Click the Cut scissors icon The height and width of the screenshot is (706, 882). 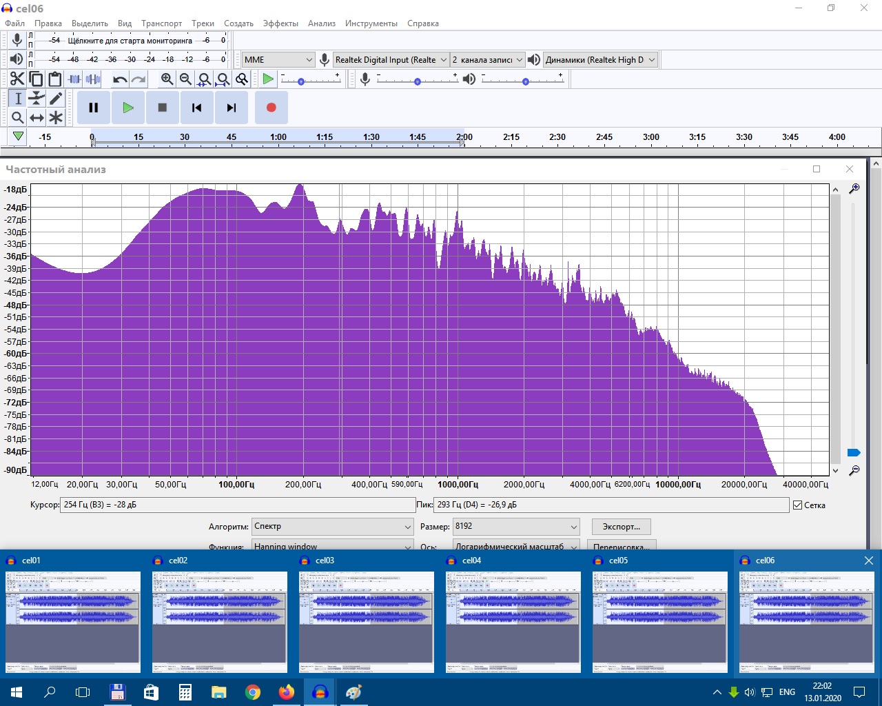(17, 79)
